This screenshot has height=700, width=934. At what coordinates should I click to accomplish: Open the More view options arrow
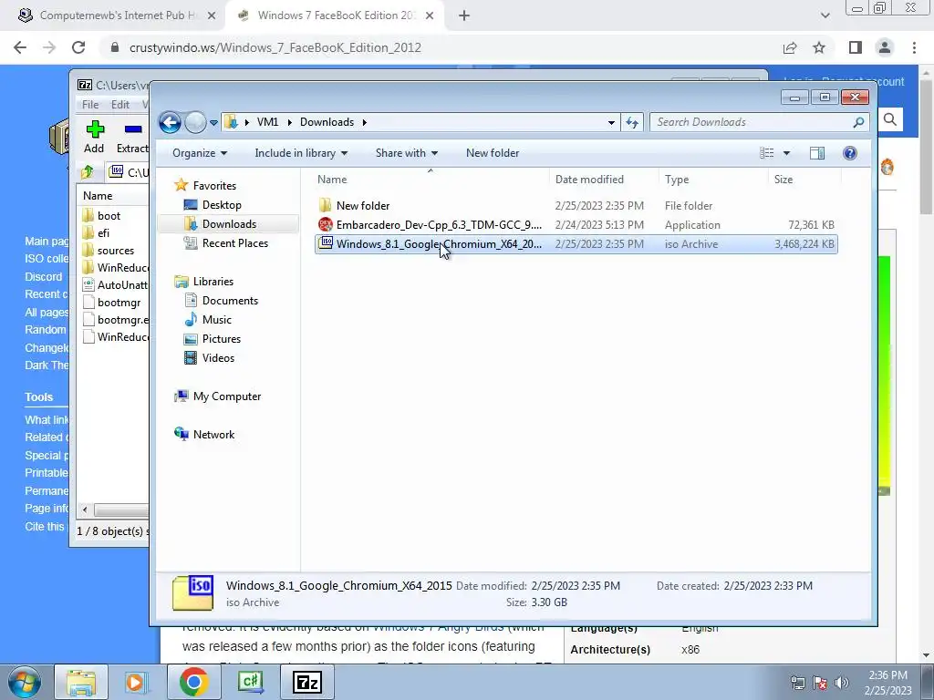click(x=786, y=153)
